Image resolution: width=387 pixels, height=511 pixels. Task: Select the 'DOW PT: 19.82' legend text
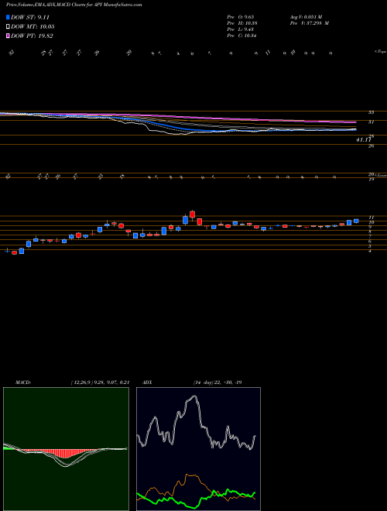32,36
